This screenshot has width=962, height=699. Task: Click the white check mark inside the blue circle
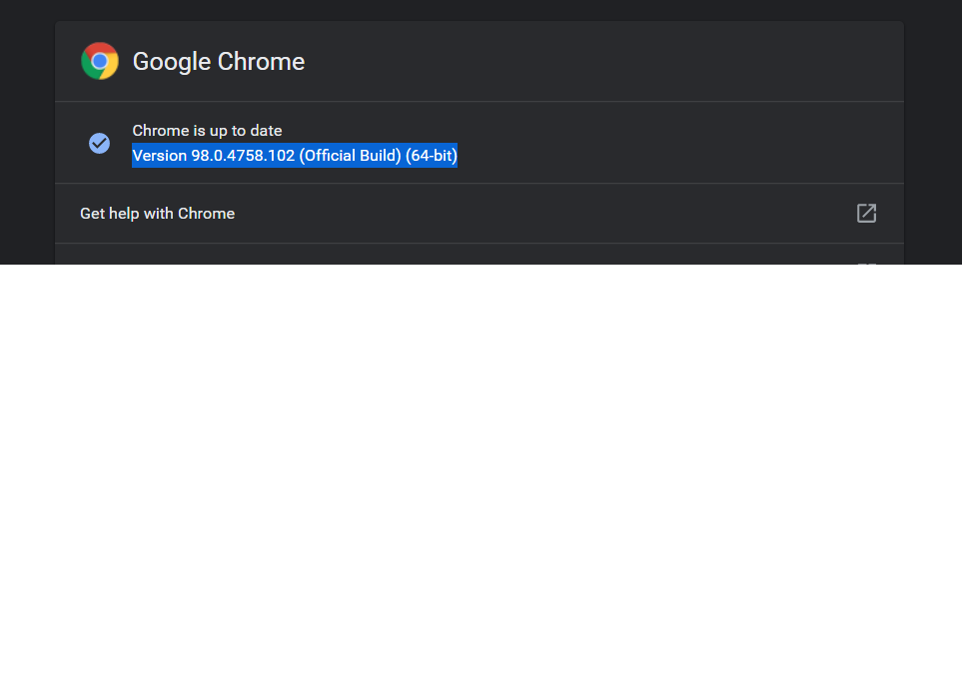click(x=99, y=143)
